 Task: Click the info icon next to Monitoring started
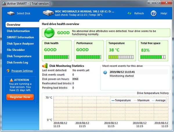(x=105, y=72)
